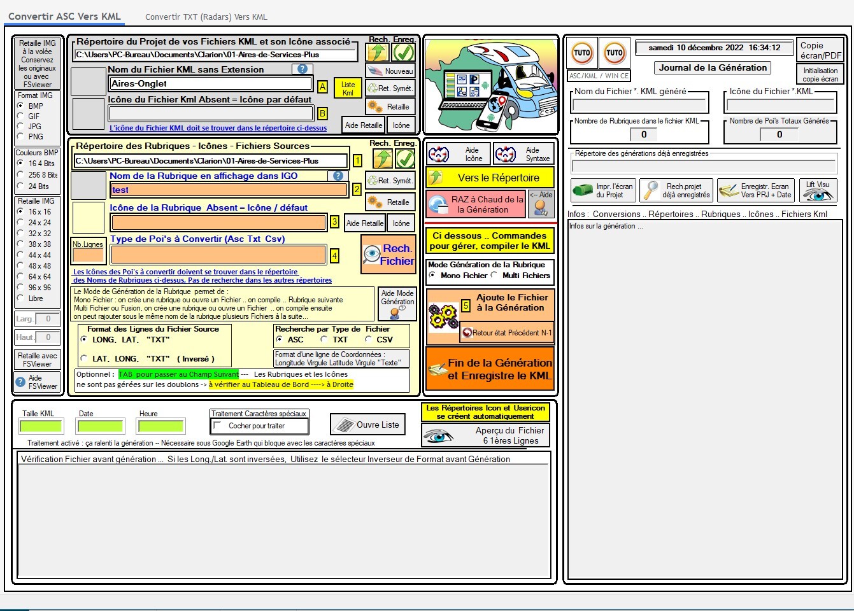The width and height of the screenshot is (854, 611).
Task: Open the Aide button with the person icon
Action: (x=541, y=204)
